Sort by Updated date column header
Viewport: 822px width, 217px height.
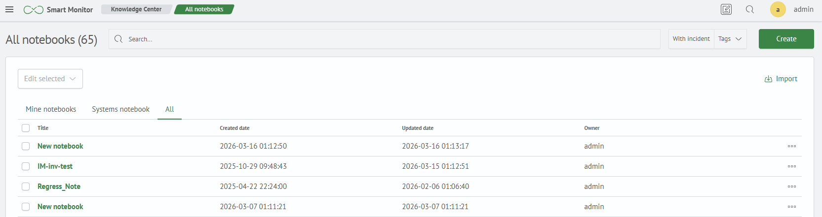(418, 128)
